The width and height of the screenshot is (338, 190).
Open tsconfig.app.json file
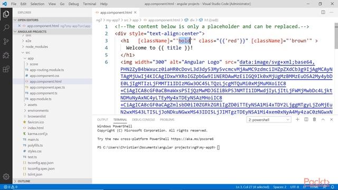tap(41, 163)
